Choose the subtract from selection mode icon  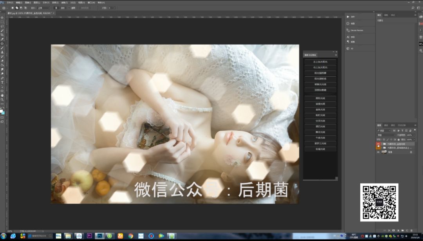[x=21, y=8]
